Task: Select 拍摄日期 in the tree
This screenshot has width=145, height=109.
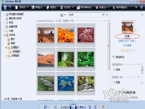Action: coord(13,27)
